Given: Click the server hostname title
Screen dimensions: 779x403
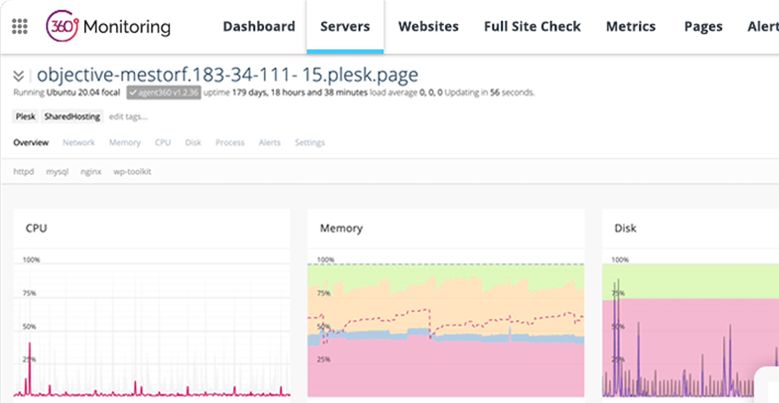Looking at the screenshot, I should pyautogui.click(x=228, y=75).
